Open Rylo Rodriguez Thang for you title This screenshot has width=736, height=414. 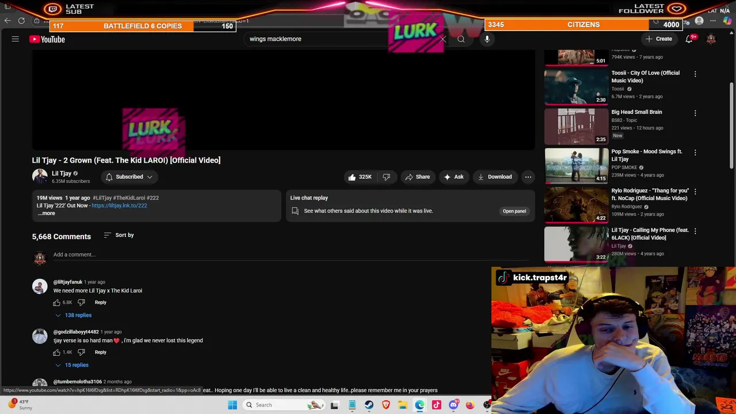[x=650, y=194]
